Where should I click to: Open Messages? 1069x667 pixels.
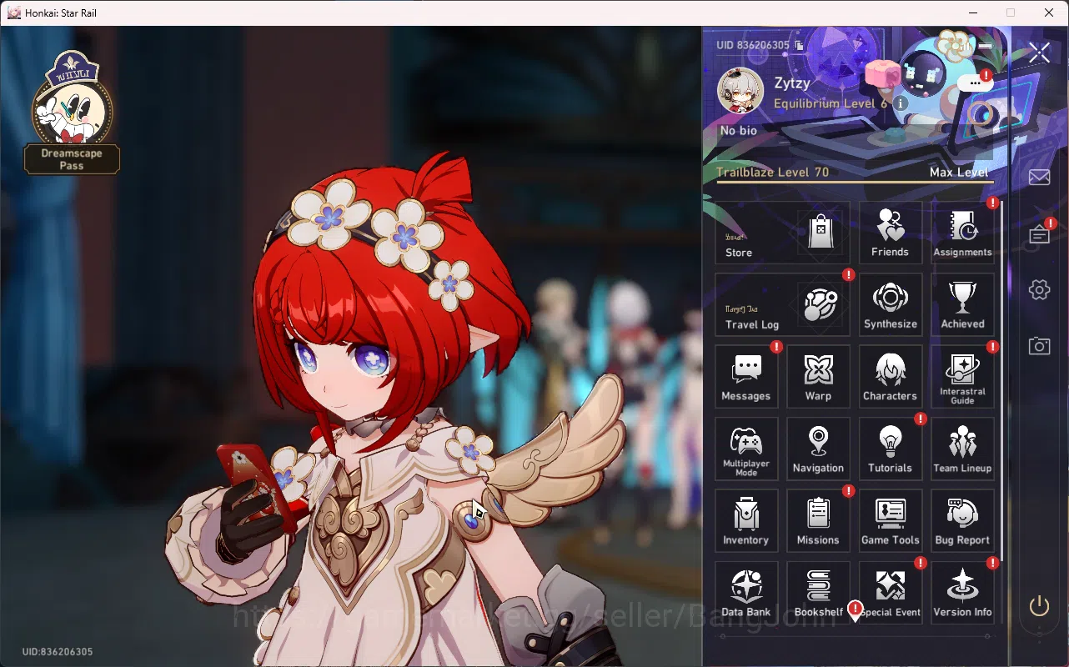[x=746, y=377]
